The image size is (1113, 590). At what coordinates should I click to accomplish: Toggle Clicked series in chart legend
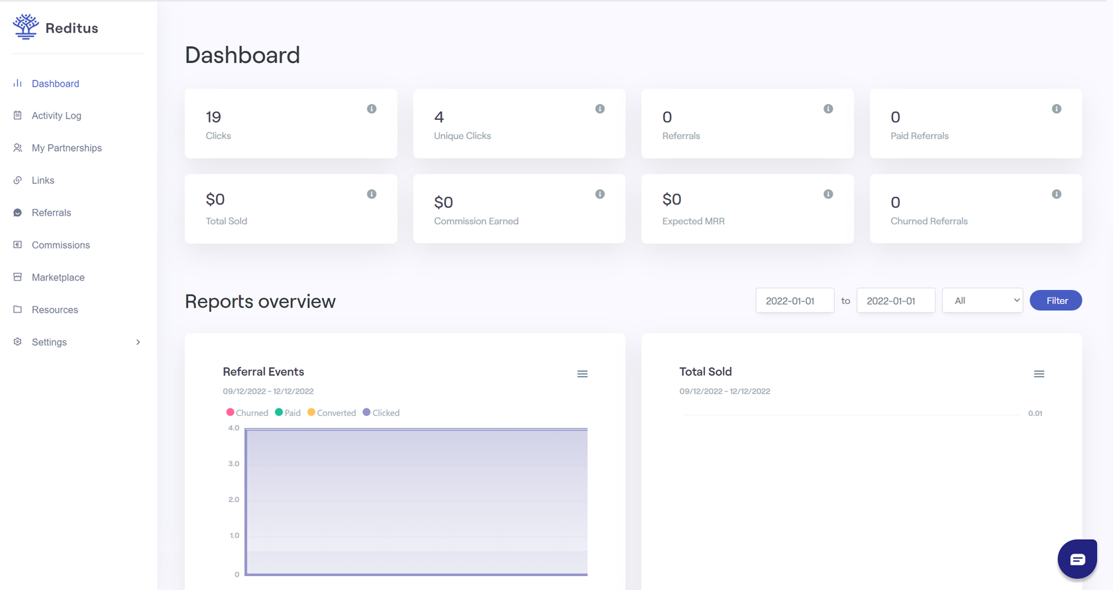[x=381, y=413]
